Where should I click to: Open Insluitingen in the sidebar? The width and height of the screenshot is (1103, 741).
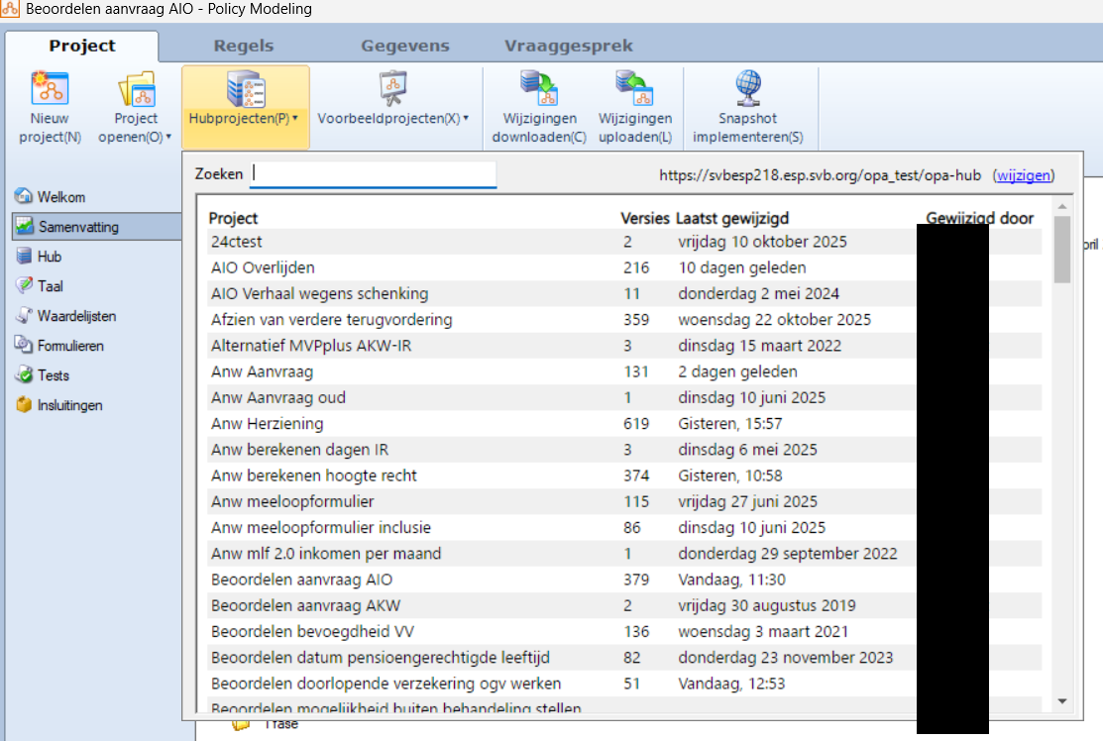(x=69, y=405)
